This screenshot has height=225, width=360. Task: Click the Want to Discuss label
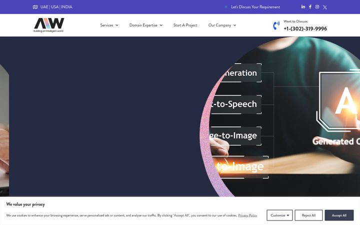pyautogui.click(x=295, y=21)
